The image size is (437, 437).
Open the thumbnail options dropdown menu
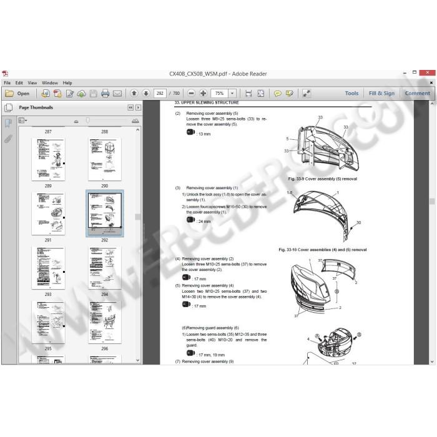tap(22, 120)
